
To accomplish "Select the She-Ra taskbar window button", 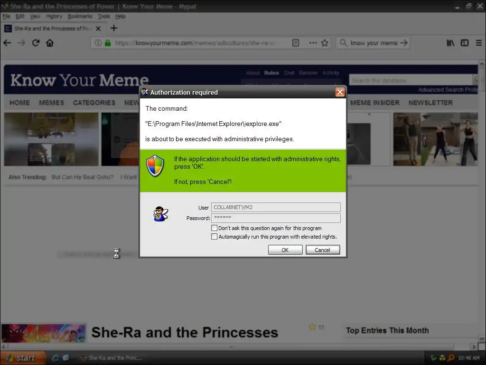I will click(112, 358).
